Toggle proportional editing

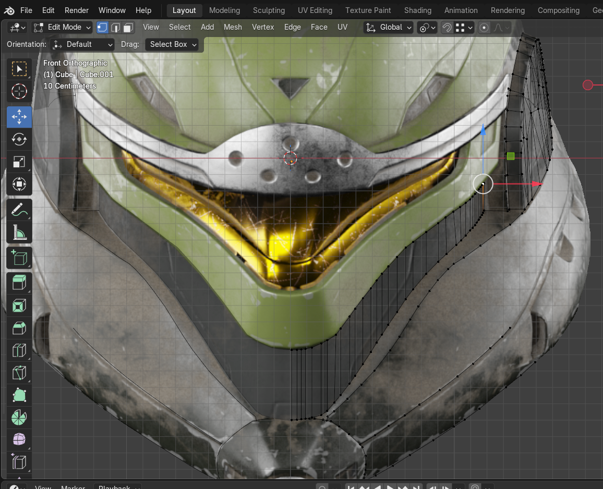tap(485, 28)
